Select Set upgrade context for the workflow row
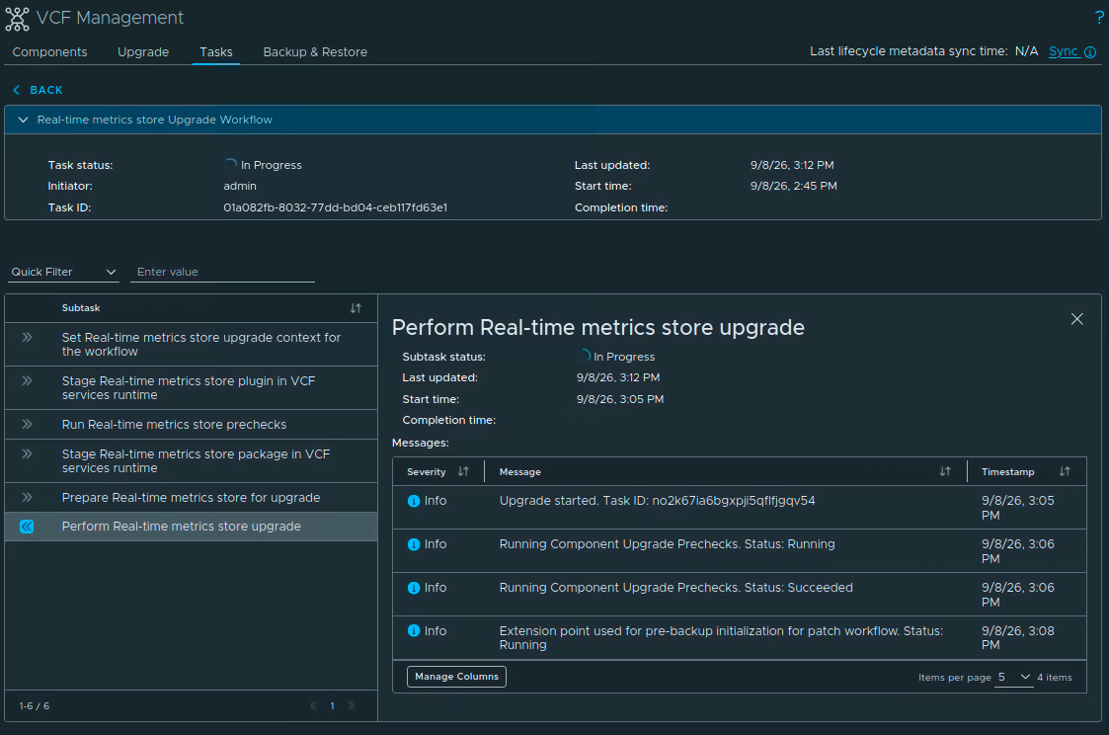The height and width of the screenshot is (735, 1109). tap(191, 345)
